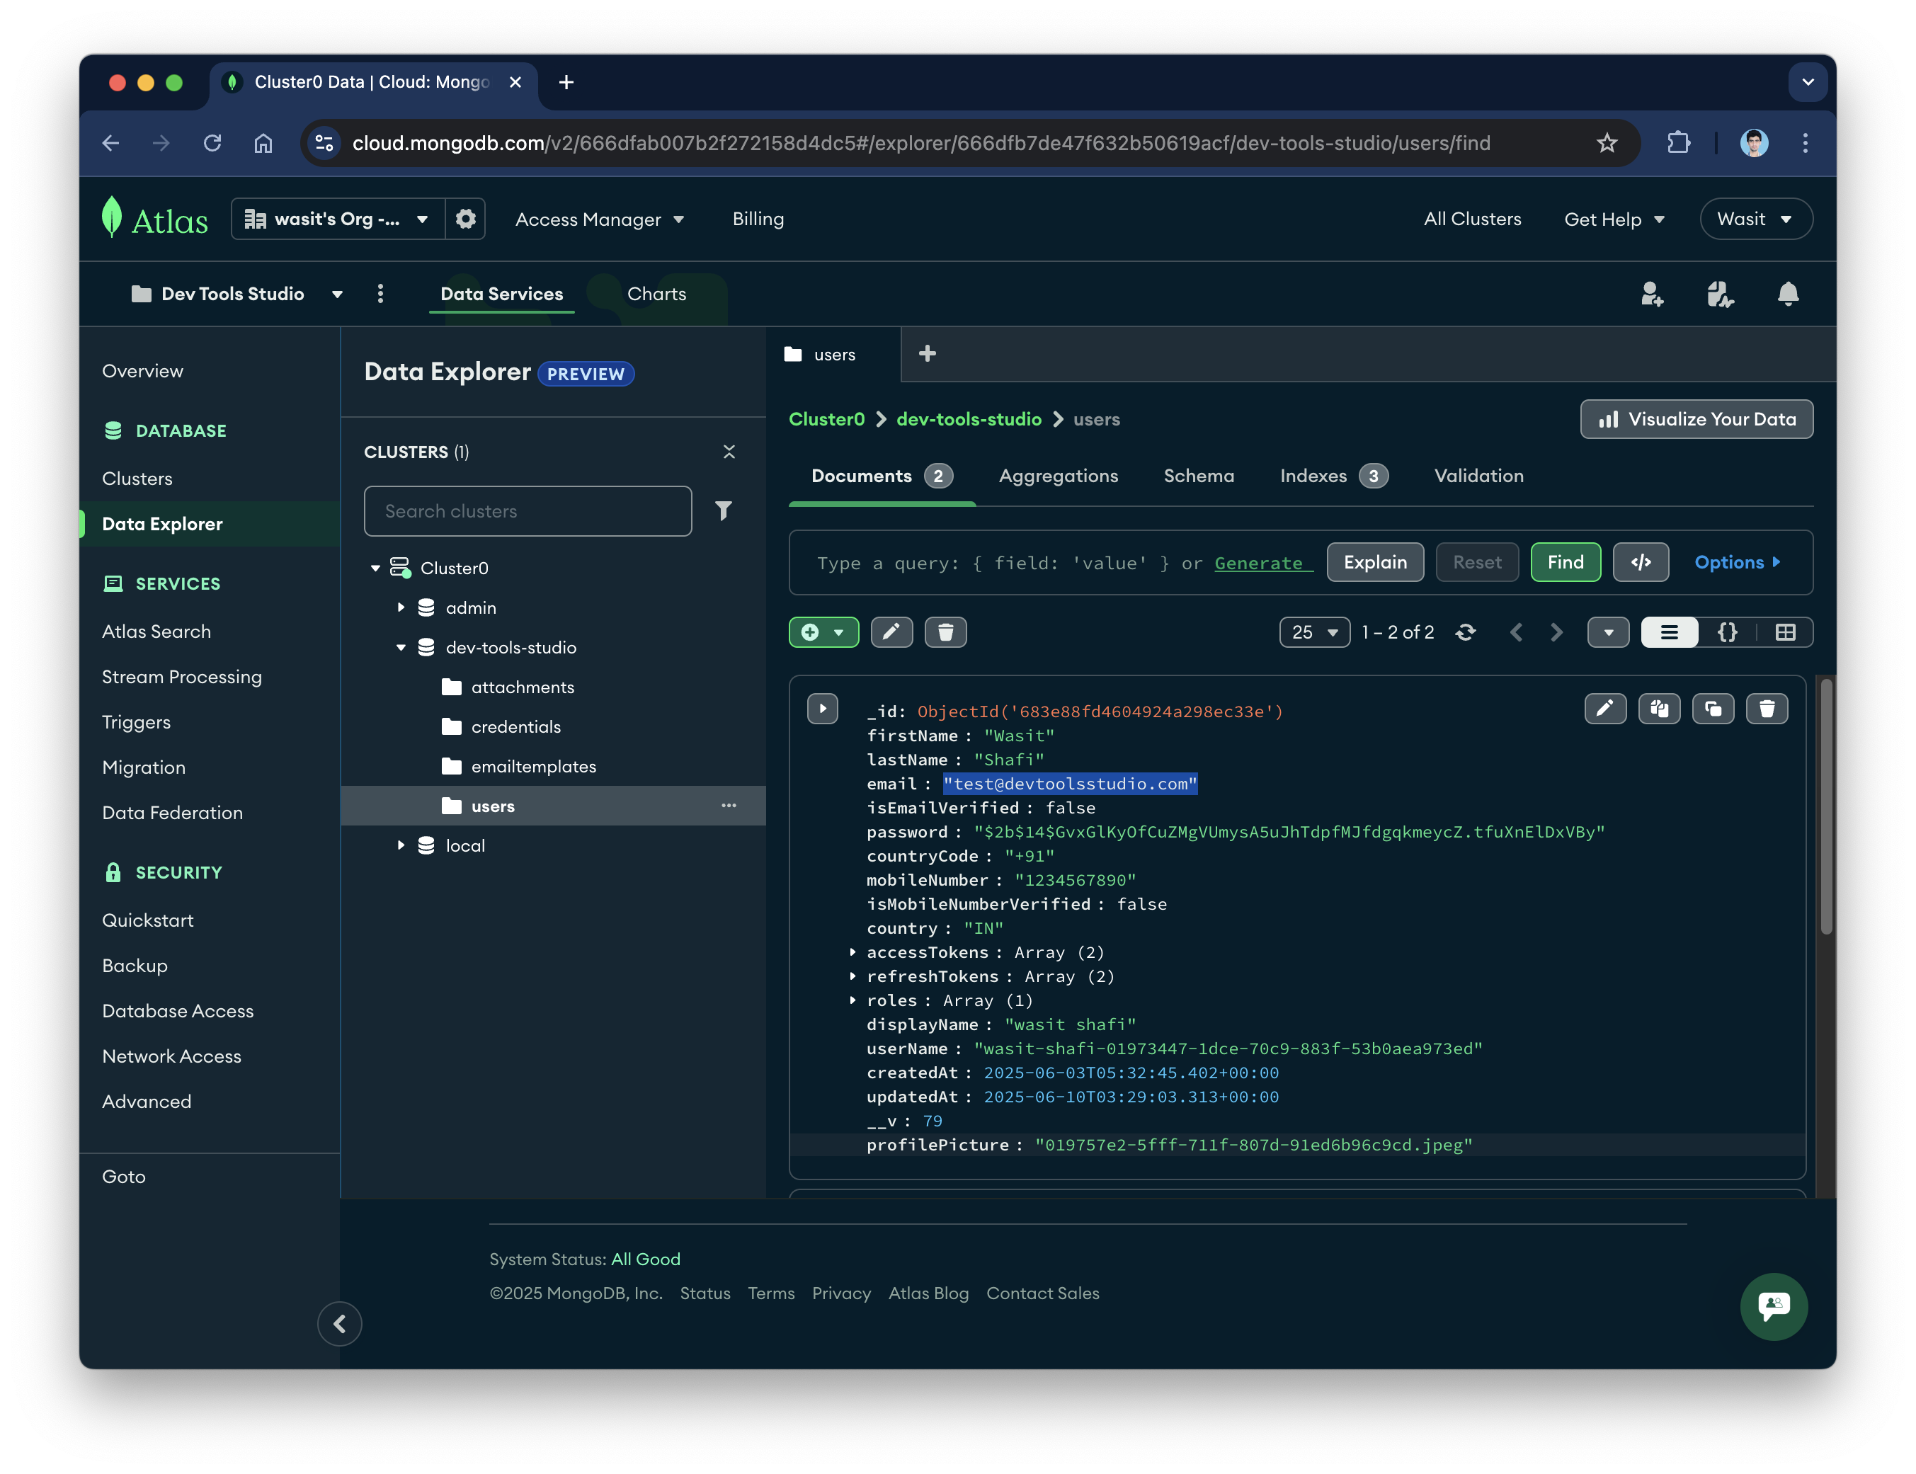Viewport: 1916px width, 1474px height.
Task: Click the invite user icon
Action: (x=1652, y=294)
